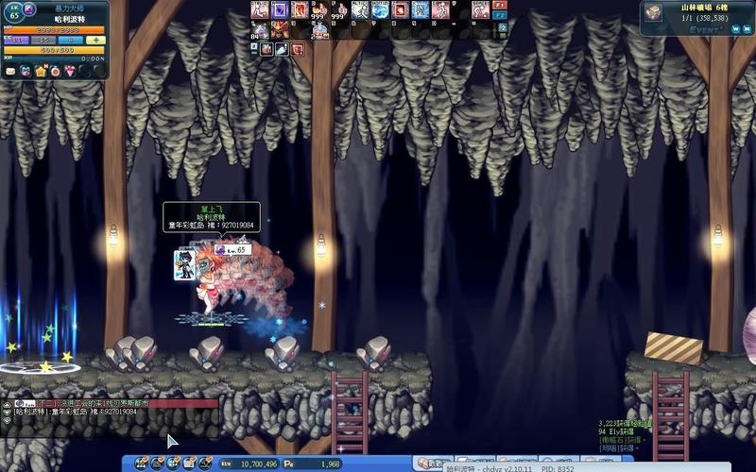Click the yellow star icon under XP bar
This screenshot has width=756, height=472.
click(40, 71)
